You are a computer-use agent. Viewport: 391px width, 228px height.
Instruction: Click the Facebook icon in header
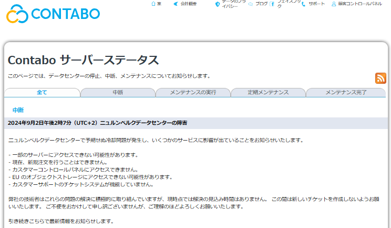tap(272, 4)
